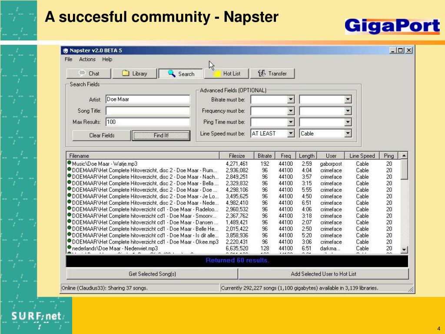The height and width of the screenshot is (334, 445).
Task: Expand the Frequency comparison dropdown
Action: (291, 111)
